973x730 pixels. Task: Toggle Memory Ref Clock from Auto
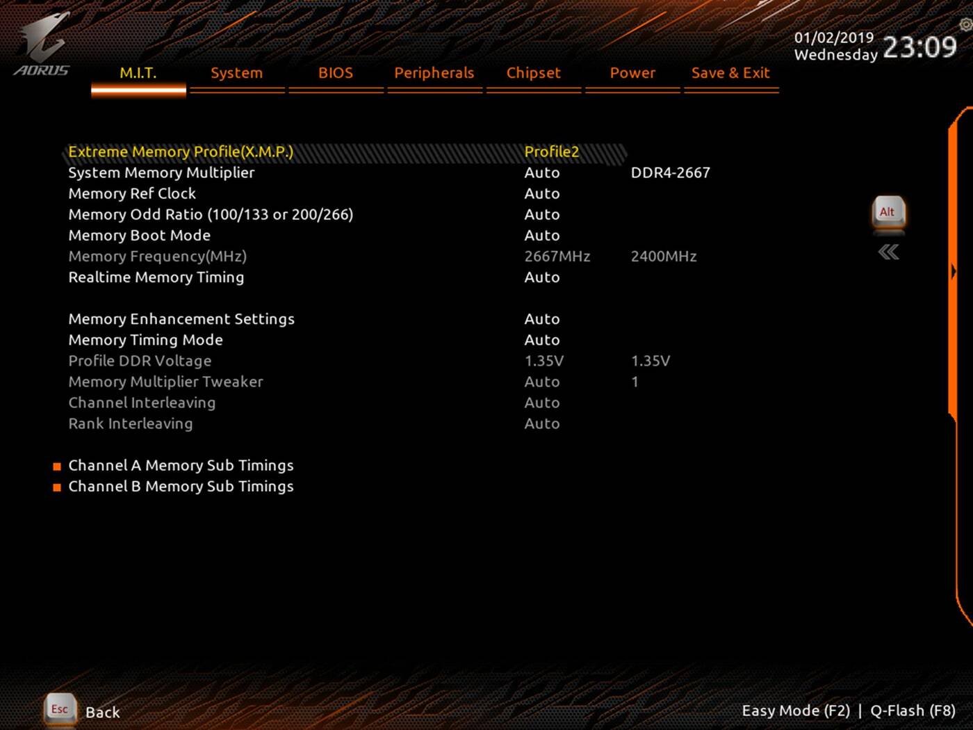[542, 193]
